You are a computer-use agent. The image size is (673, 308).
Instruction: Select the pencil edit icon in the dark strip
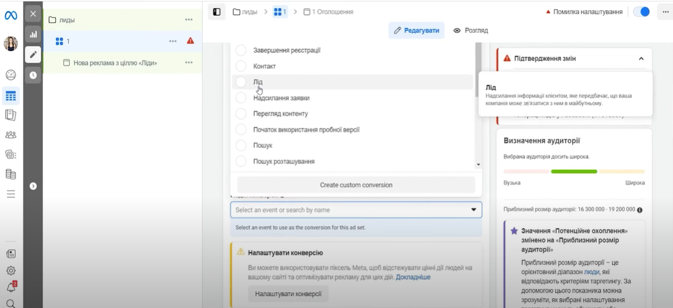(33, 55)
